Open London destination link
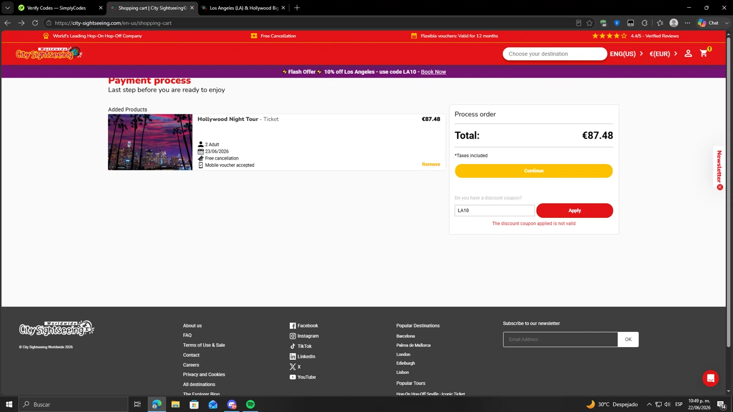 coord(403,354)
